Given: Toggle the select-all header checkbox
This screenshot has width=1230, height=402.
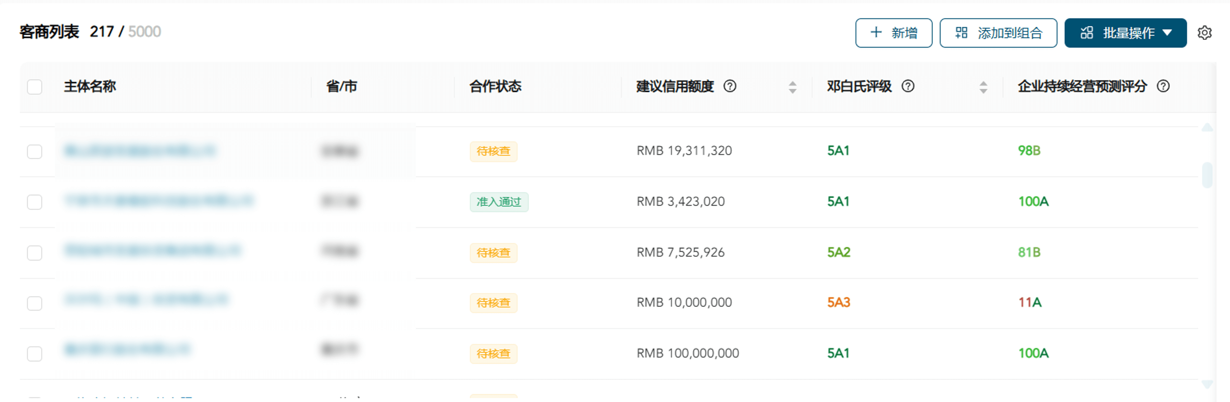Looking at the screenshot, I should click(x=34, y=87).
